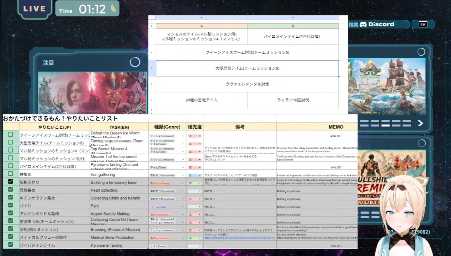
Task: Tick the 鉄集め checkbox
Action: pyautogui.click(x=10, y=174)
